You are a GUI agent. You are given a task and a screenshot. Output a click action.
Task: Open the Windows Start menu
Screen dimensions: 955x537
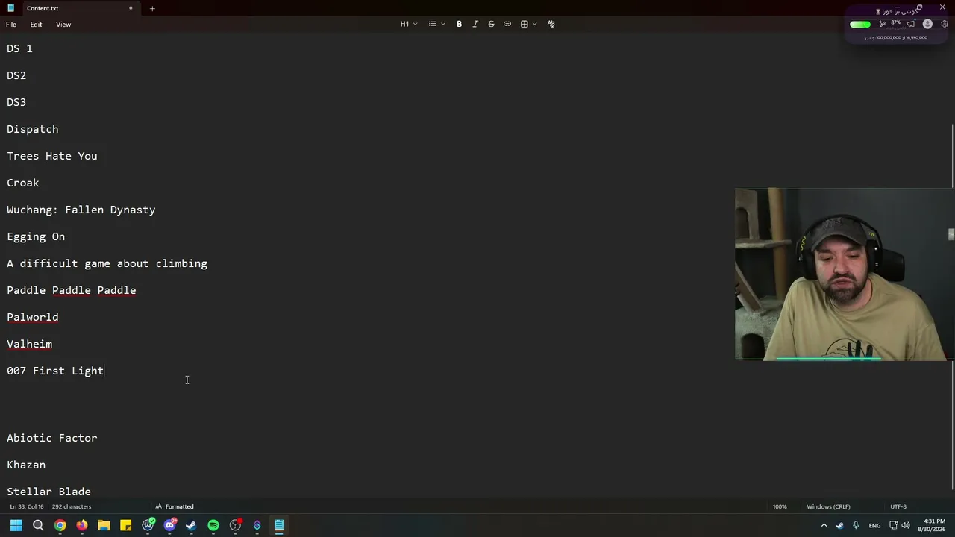16,525
